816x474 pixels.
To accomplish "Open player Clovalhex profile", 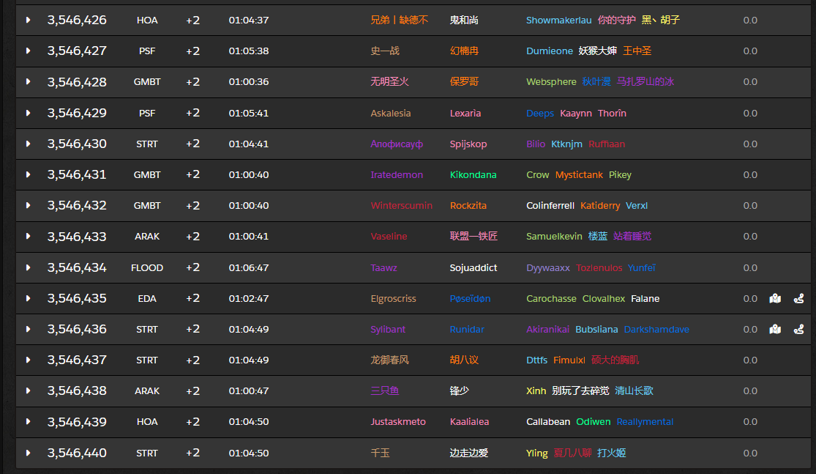I will pos(604,298).
